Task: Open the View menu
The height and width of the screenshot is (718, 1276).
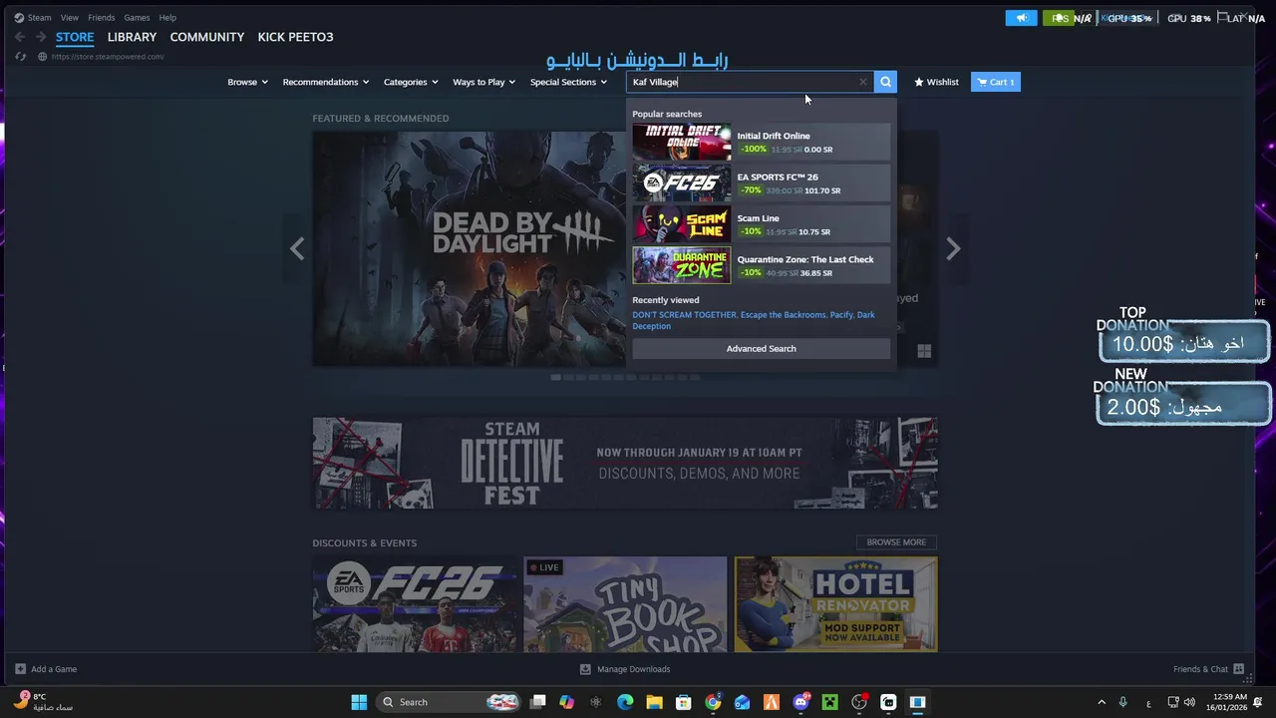Action: coord(69,17)
